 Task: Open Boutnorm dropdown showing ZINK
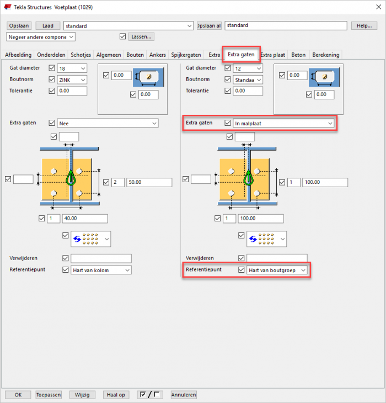point(72,79)
